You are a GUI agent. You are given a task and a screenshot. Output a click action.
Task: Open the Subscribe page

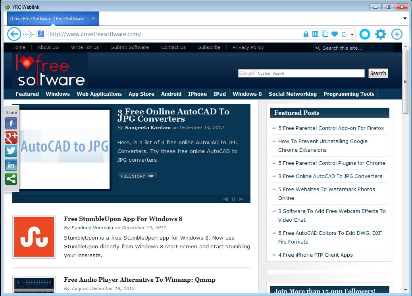click(x=209, y=47)
